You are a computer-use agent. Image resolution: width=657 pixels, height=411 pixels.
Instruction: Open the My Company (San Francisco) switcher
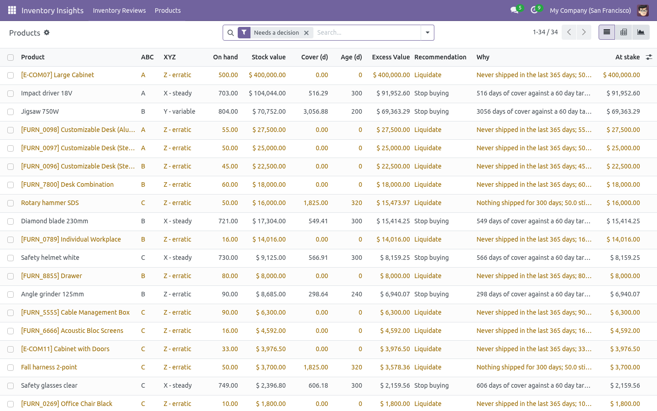coord(590,10)
